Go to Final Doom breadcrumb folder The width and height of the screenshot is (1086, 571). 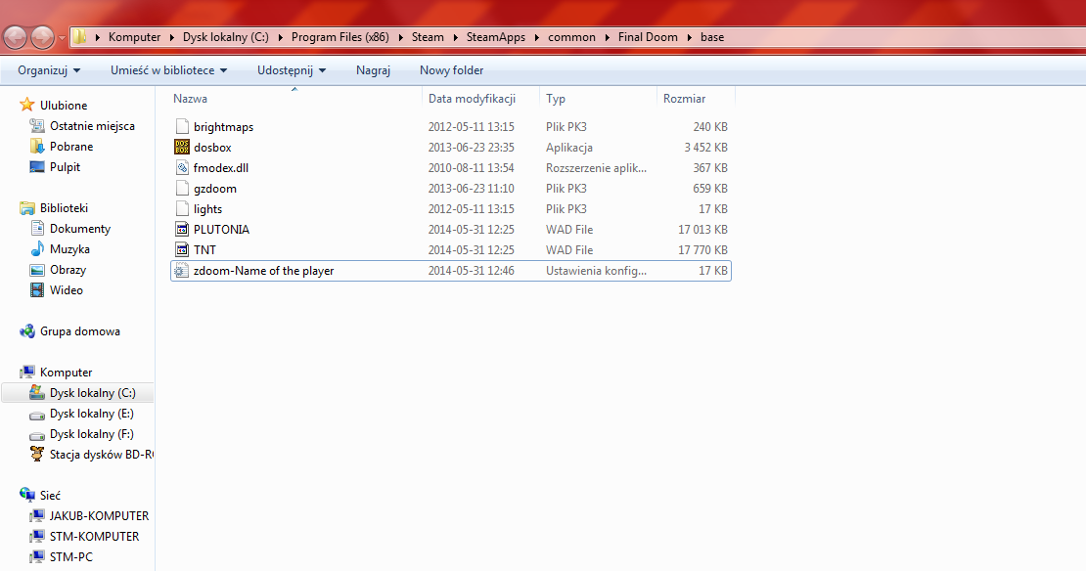click(x=648, y=37)
